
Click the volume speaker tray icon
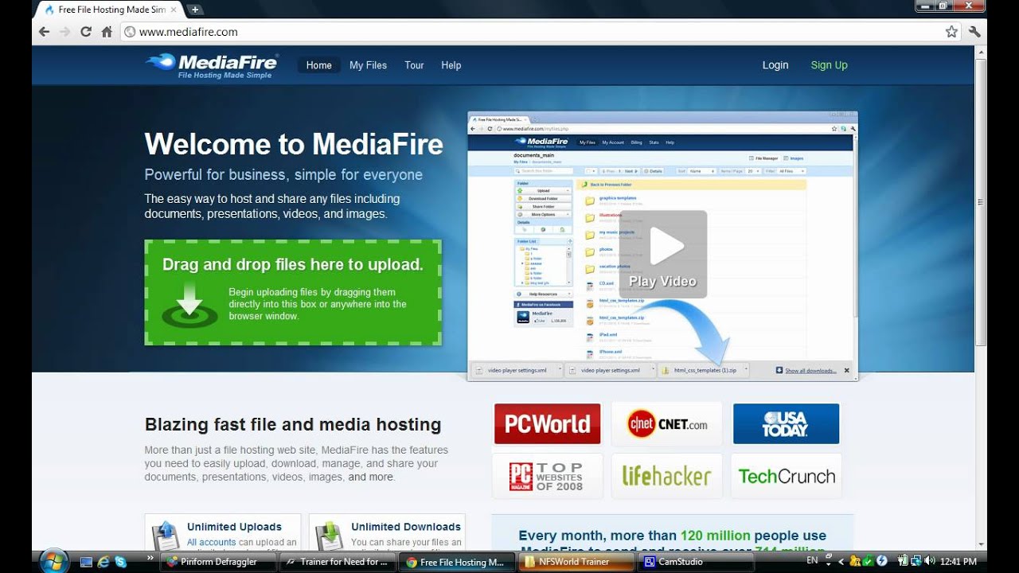(929, 562)
